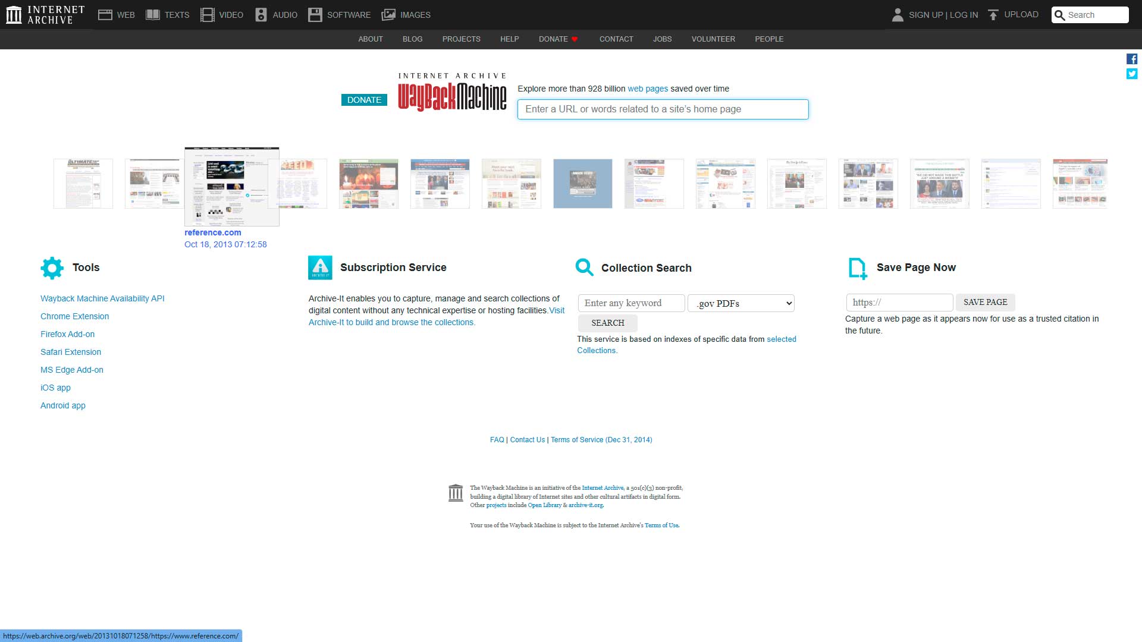Viewport: 1142px width, 642px height.
Task: Open the Images picture icon
Action: [x=388, y=15]
